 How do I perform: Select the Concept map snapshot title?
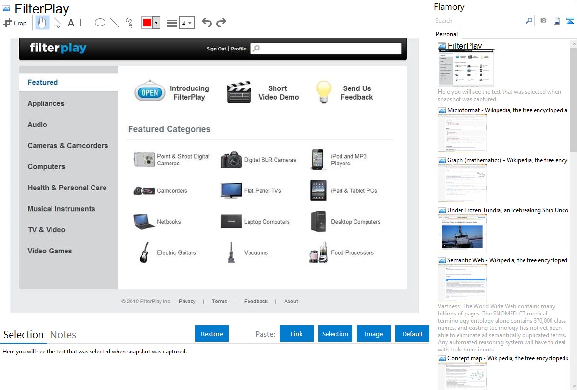(508, 358)
